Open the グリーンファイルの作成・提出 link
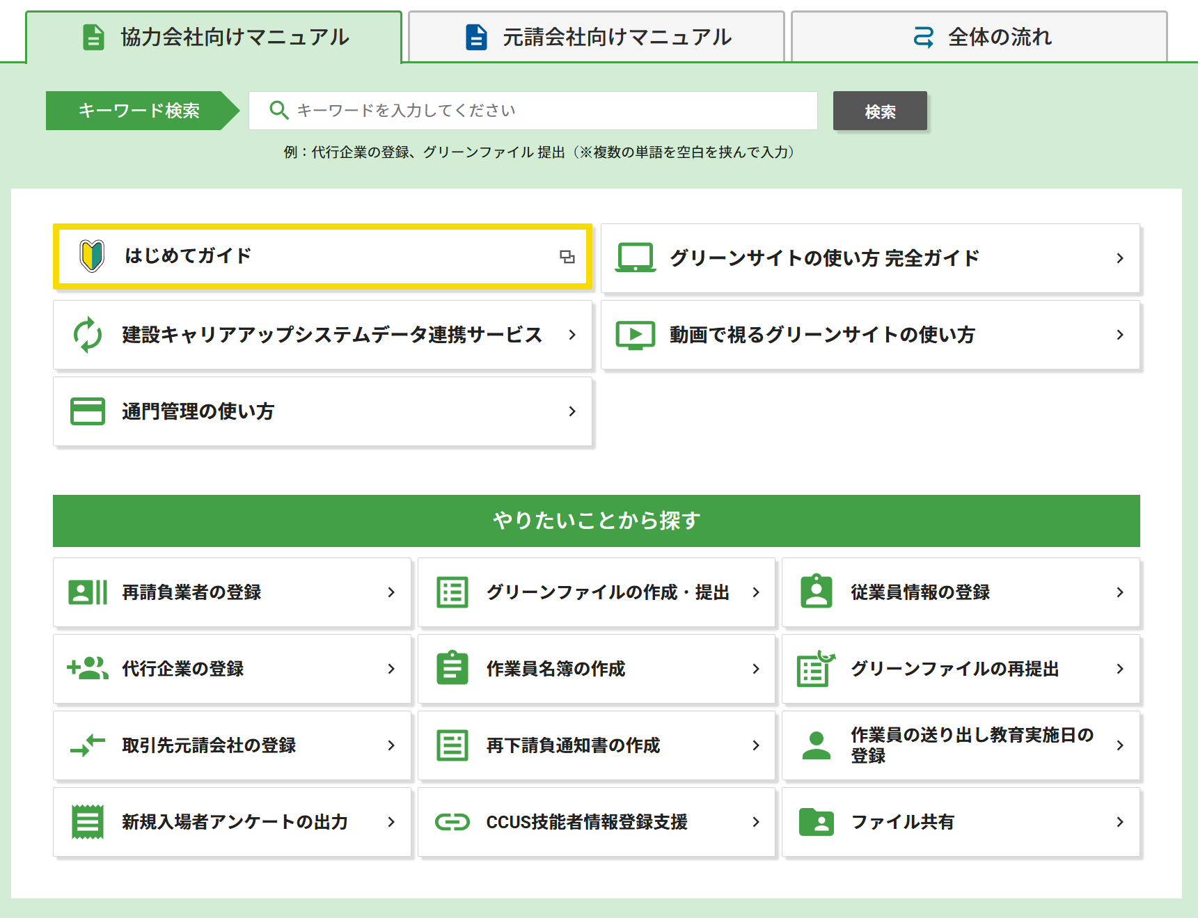Viewport: 1198px width, 918px height. click(x=607, y=592)
